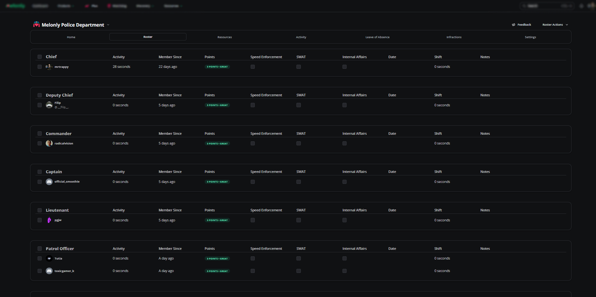This screenshot has height=297, width=596.
Task: Switch to the Infractions tab
Action: [454, 37]
